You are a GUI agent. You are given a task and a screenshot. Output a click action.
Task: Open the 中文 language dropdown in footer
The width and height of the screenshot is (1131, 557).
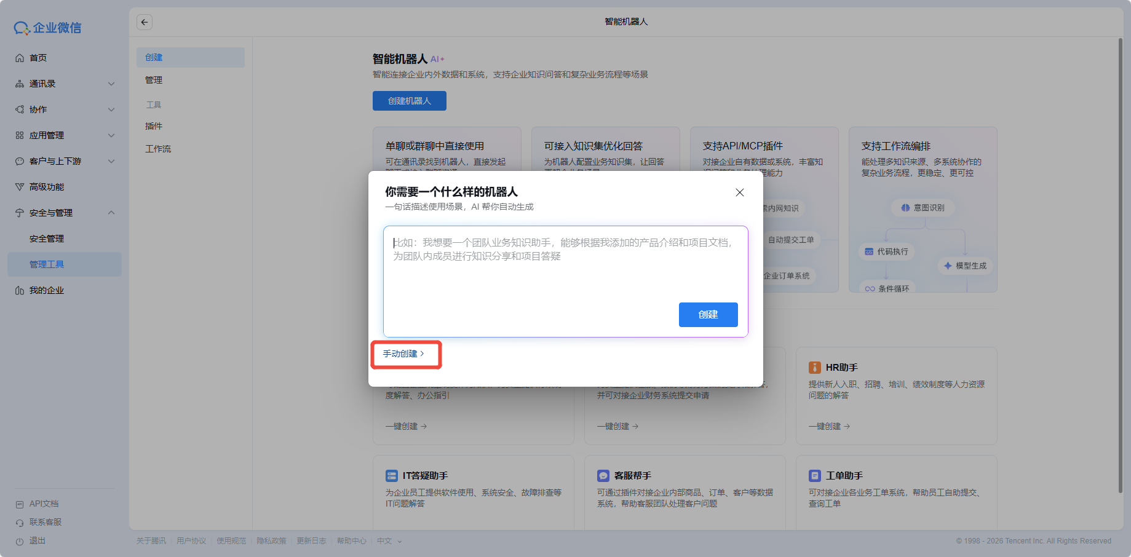389,541
